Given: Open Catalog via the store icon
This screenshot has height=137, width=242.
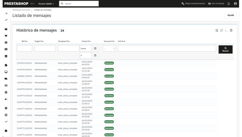Looking at the screenshot, I should [x=6, y=36].
